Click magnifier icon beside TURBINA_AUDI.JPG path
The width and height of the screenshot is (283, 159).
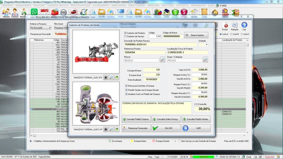click(x=111, y=77)
